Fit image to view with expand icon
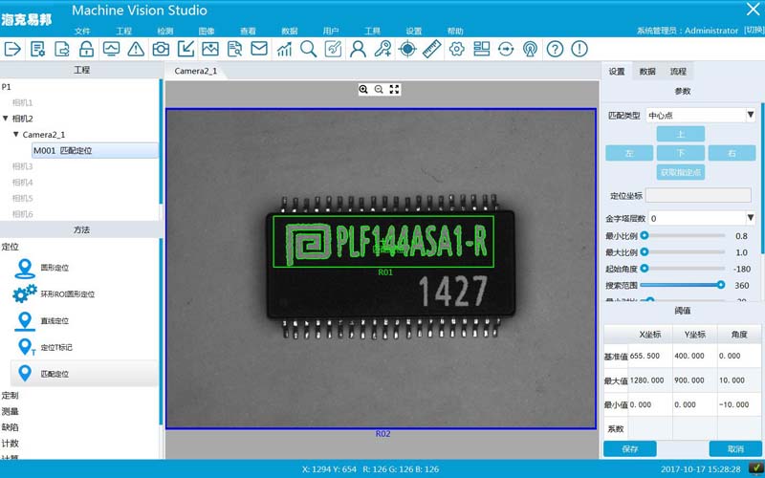This screenshot has height=478, width=765. tap(394, 89)
